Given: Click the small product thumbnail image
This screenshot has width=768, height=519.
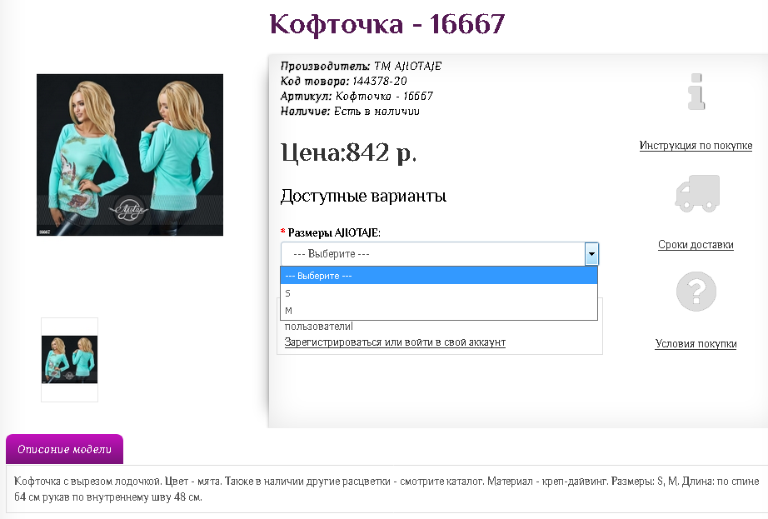Looking at the screenshot, I should point(69,359).
